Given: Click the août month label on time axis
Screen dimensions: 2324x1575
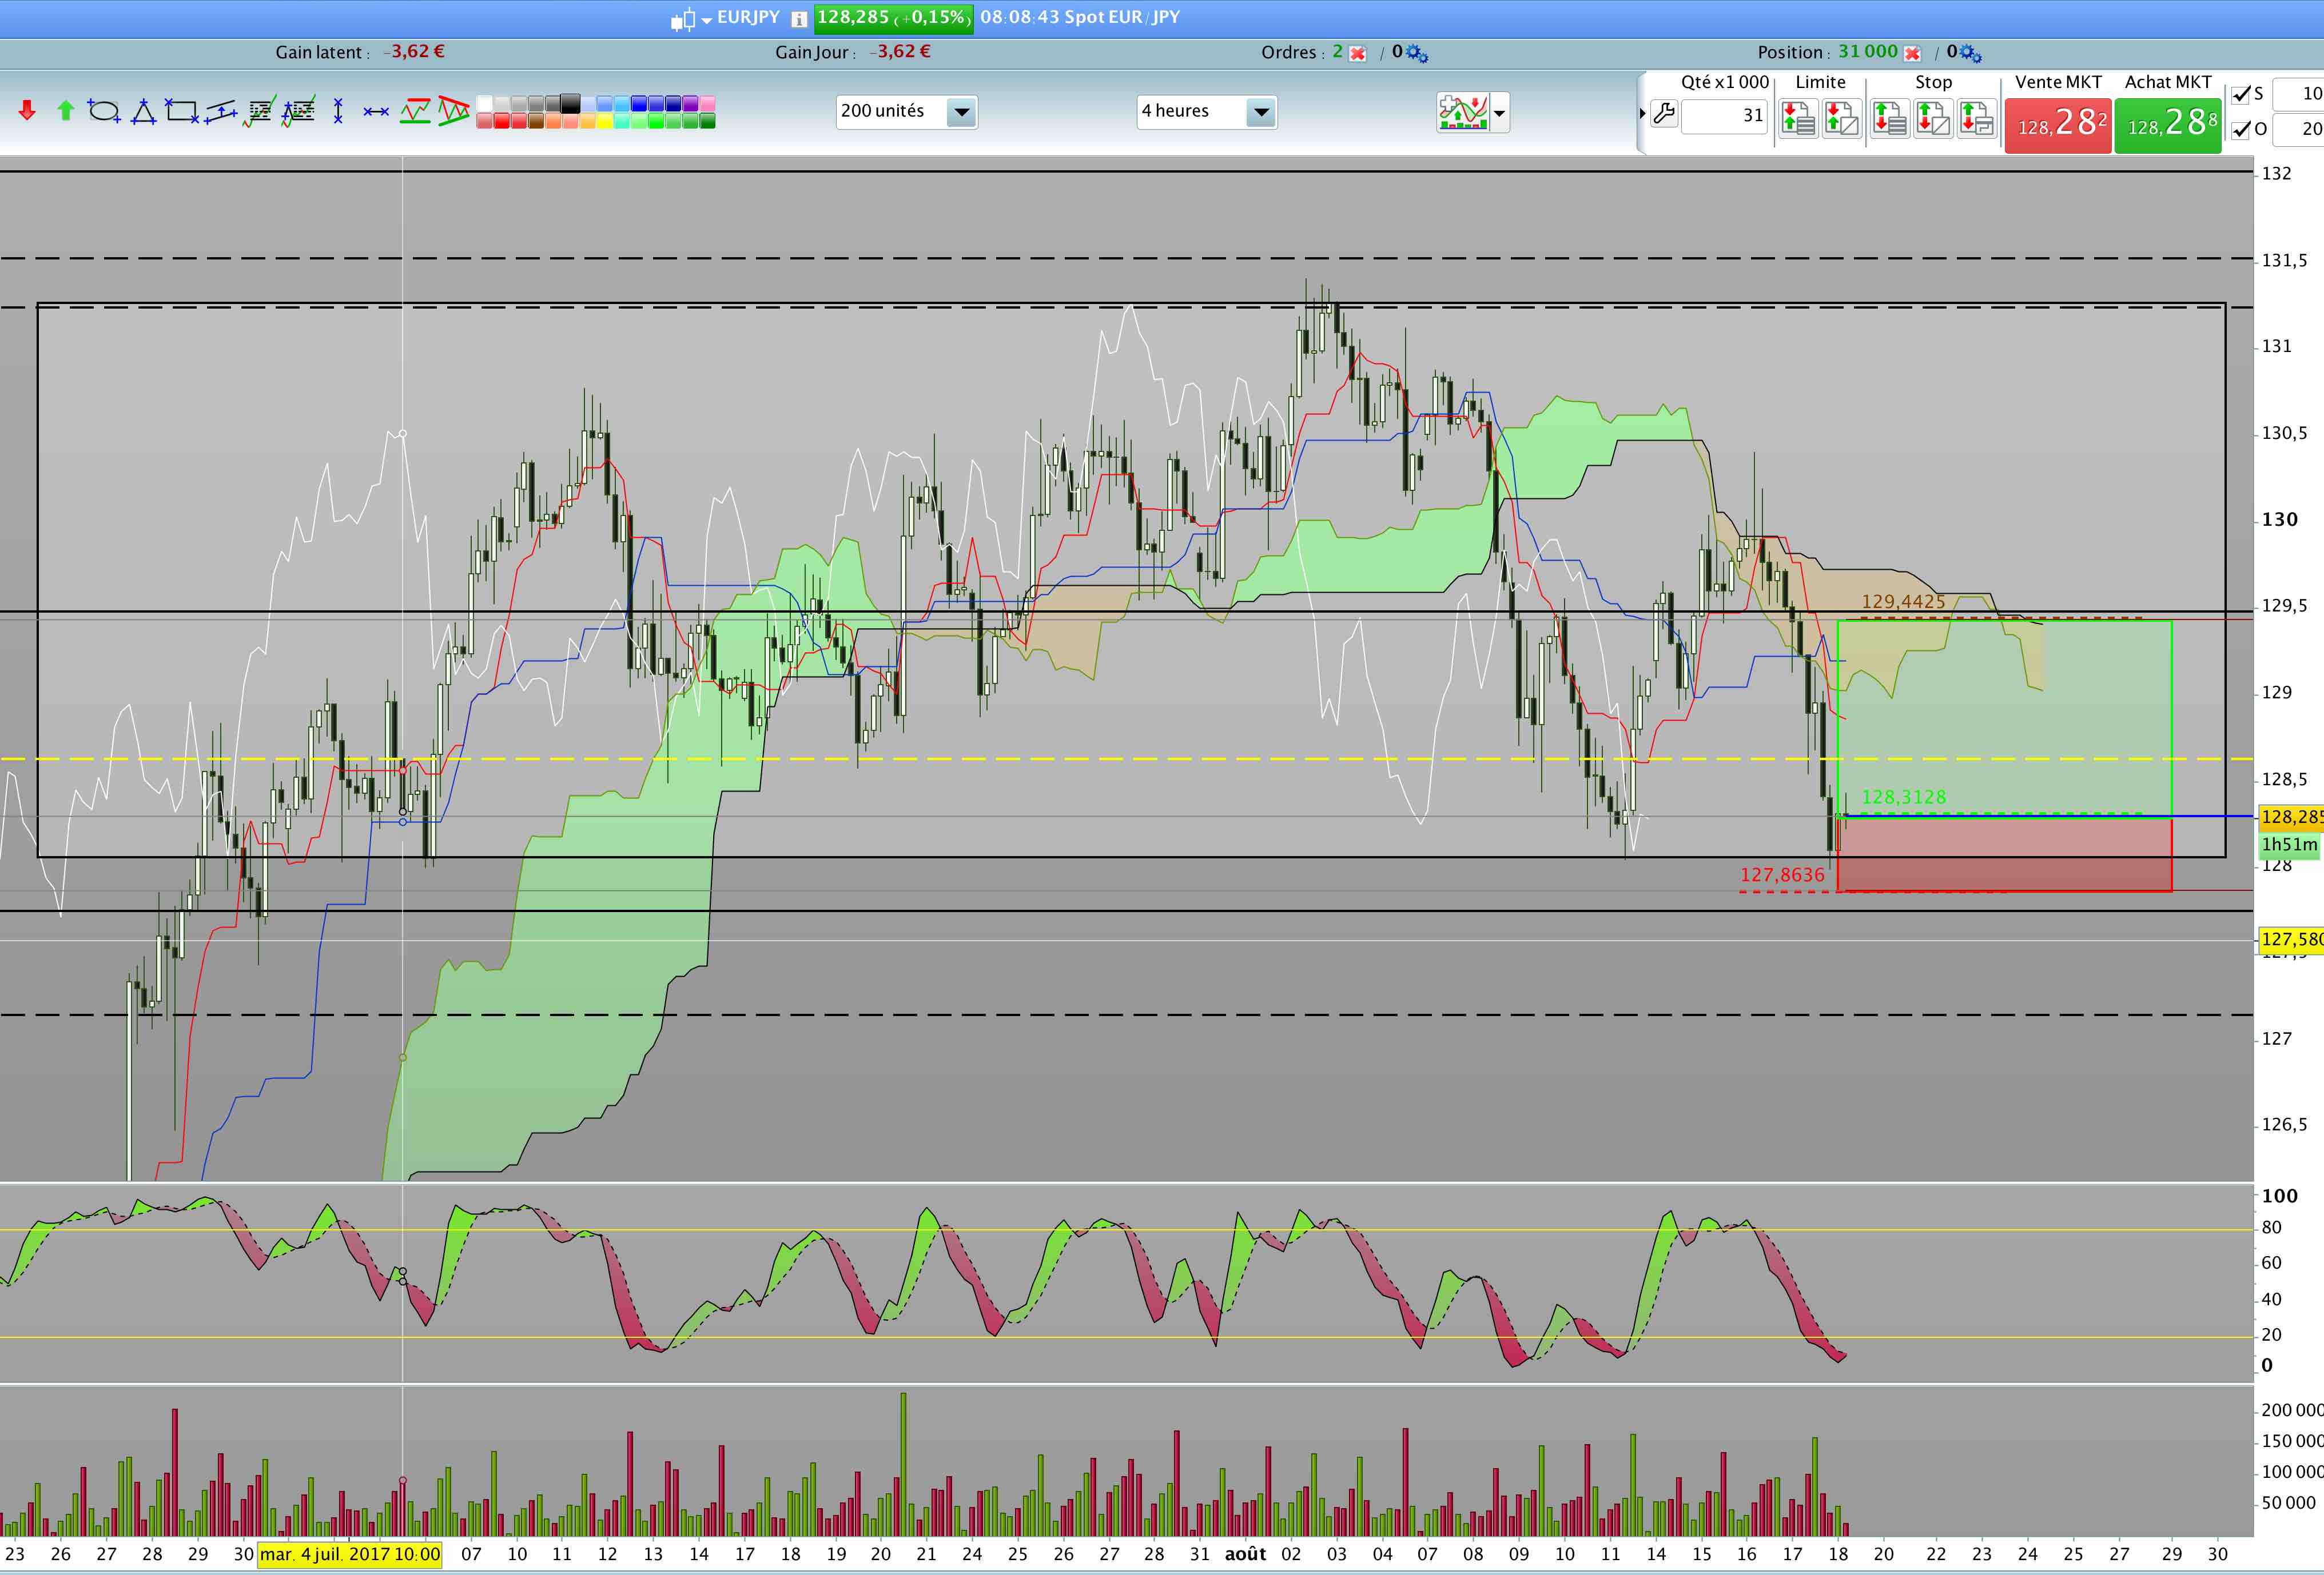Looking at the screenshot, I should (1245, 1555).
